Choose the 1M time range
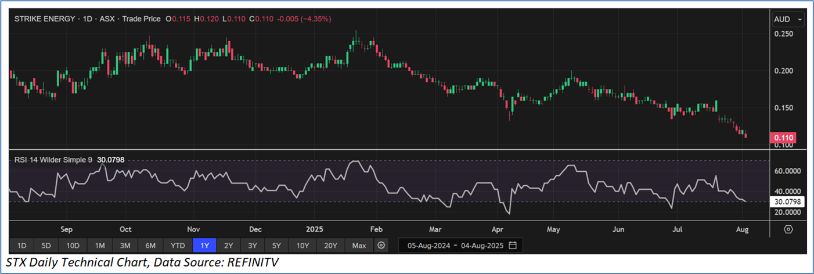This screenshot has width=814, height=274. pos(100,246)
